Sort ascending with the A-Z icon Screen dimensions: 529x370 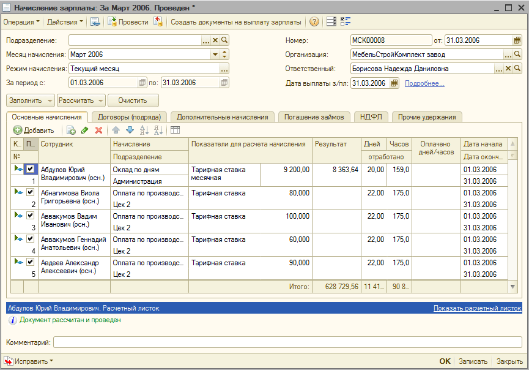144,130
